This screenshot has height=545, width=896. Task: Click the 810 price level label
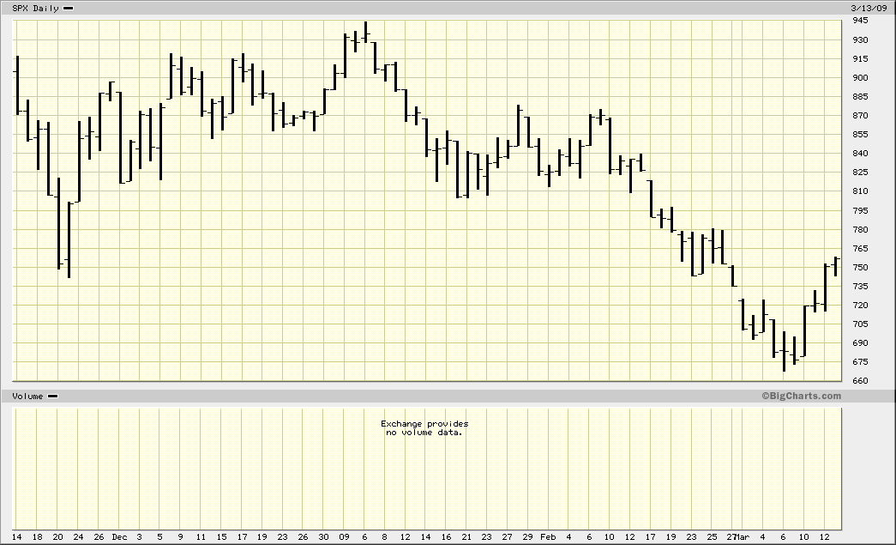[x=859, y=191]
